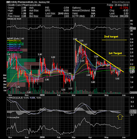Select the 1M volume axis label
Screen dimensions: 137x139
pos(5,91)
